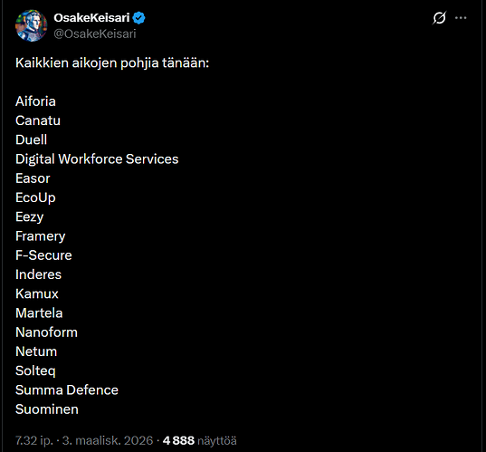The width and height of the screenshot is (486, 452).
Task: Click the Framery entry
Action: 41,236
